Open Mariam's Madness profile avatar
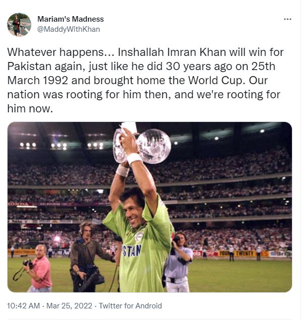Viewport: 302px width, 320px height. tap(19, 25)
